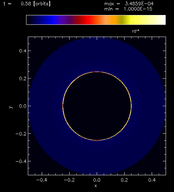The image size is (174, 192).
Task: Click the x axis title below plot
Action: (x=96, y=186)
